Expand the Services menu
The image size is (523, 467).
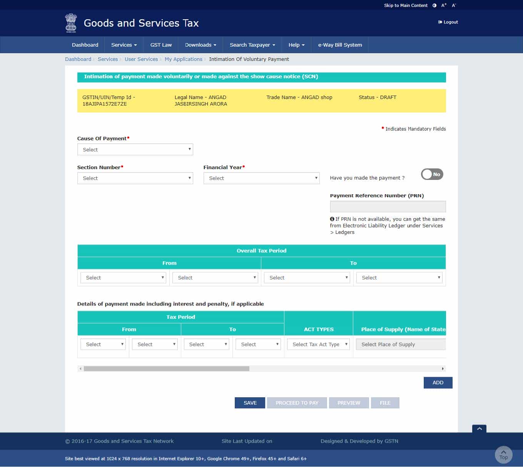coord(124,45)
